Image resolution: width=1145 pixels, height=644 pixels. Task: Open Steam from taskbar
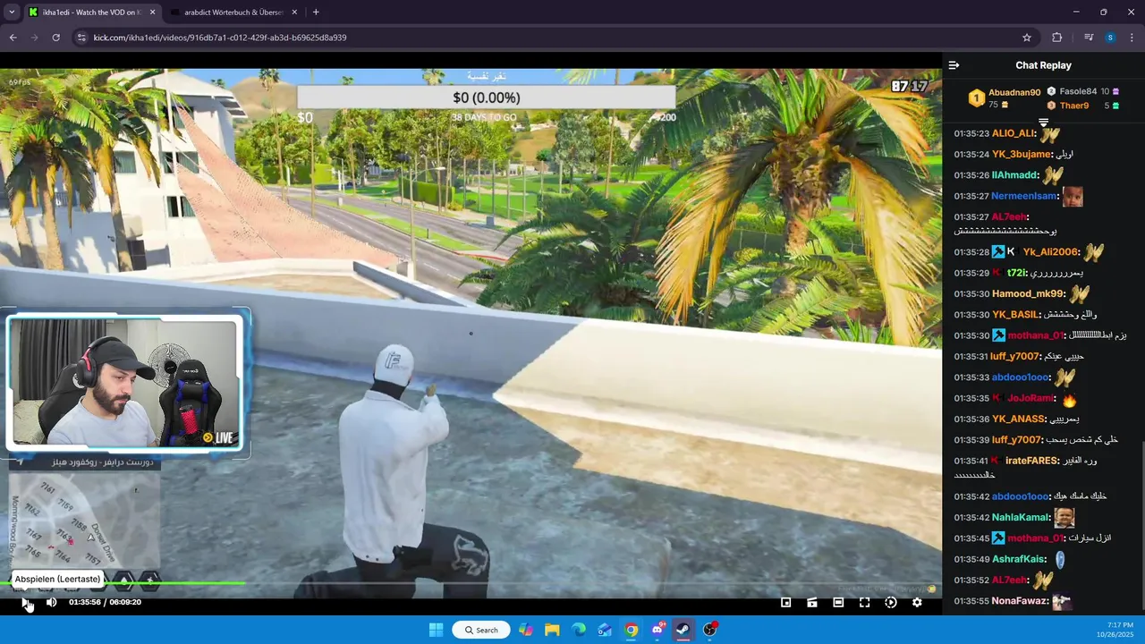coord(683,630)
